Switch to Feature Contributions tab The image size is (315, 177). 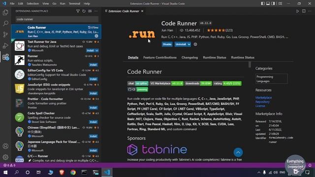pos(160,58)
